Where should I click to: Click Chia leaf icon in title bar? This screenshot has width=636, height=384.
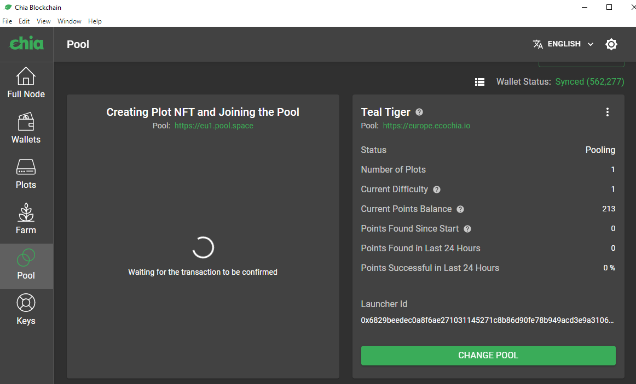point(8,7)
